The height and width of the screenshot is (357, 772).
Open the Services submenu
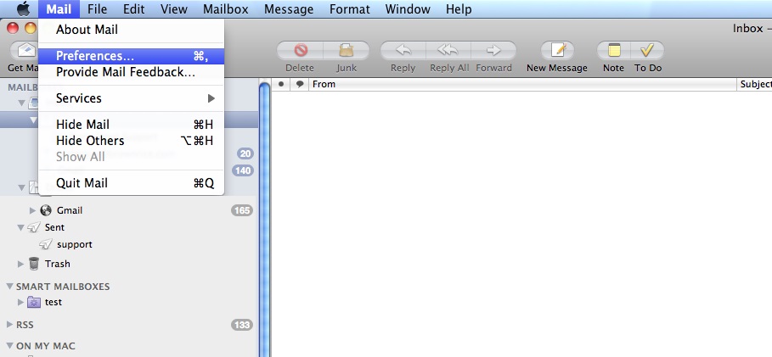point(131,98)
